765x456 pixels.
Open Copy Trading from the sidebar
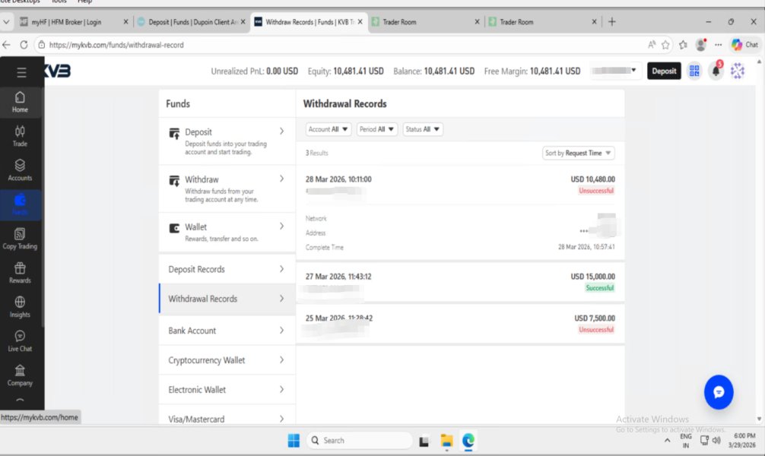coord(20,239)
